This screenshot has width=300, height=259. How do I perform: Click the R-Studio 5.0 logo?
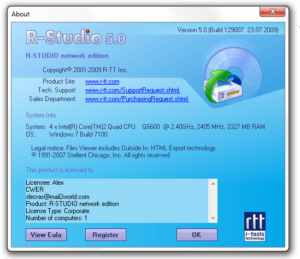tap(76, 37)
